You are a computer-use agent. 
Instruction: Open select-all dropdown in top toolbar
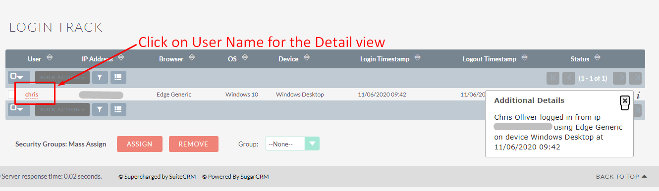pos(19,78)
